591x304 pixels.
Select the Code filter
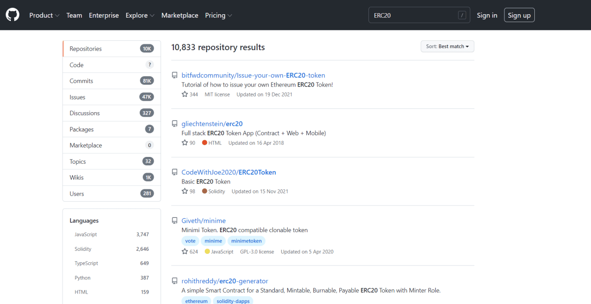[x=112, y=65]
